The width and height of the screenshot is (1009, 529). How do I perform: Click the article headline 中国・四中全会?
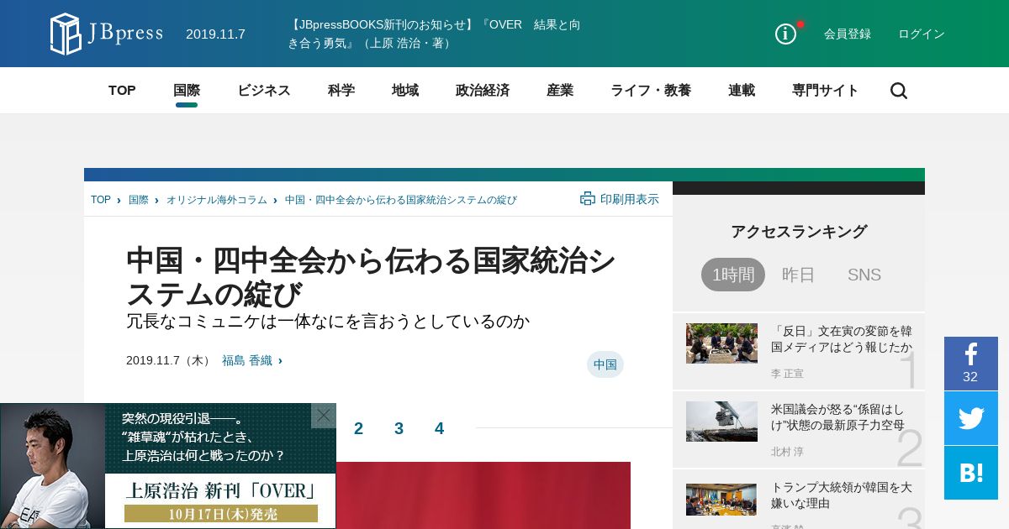[371, 277]
